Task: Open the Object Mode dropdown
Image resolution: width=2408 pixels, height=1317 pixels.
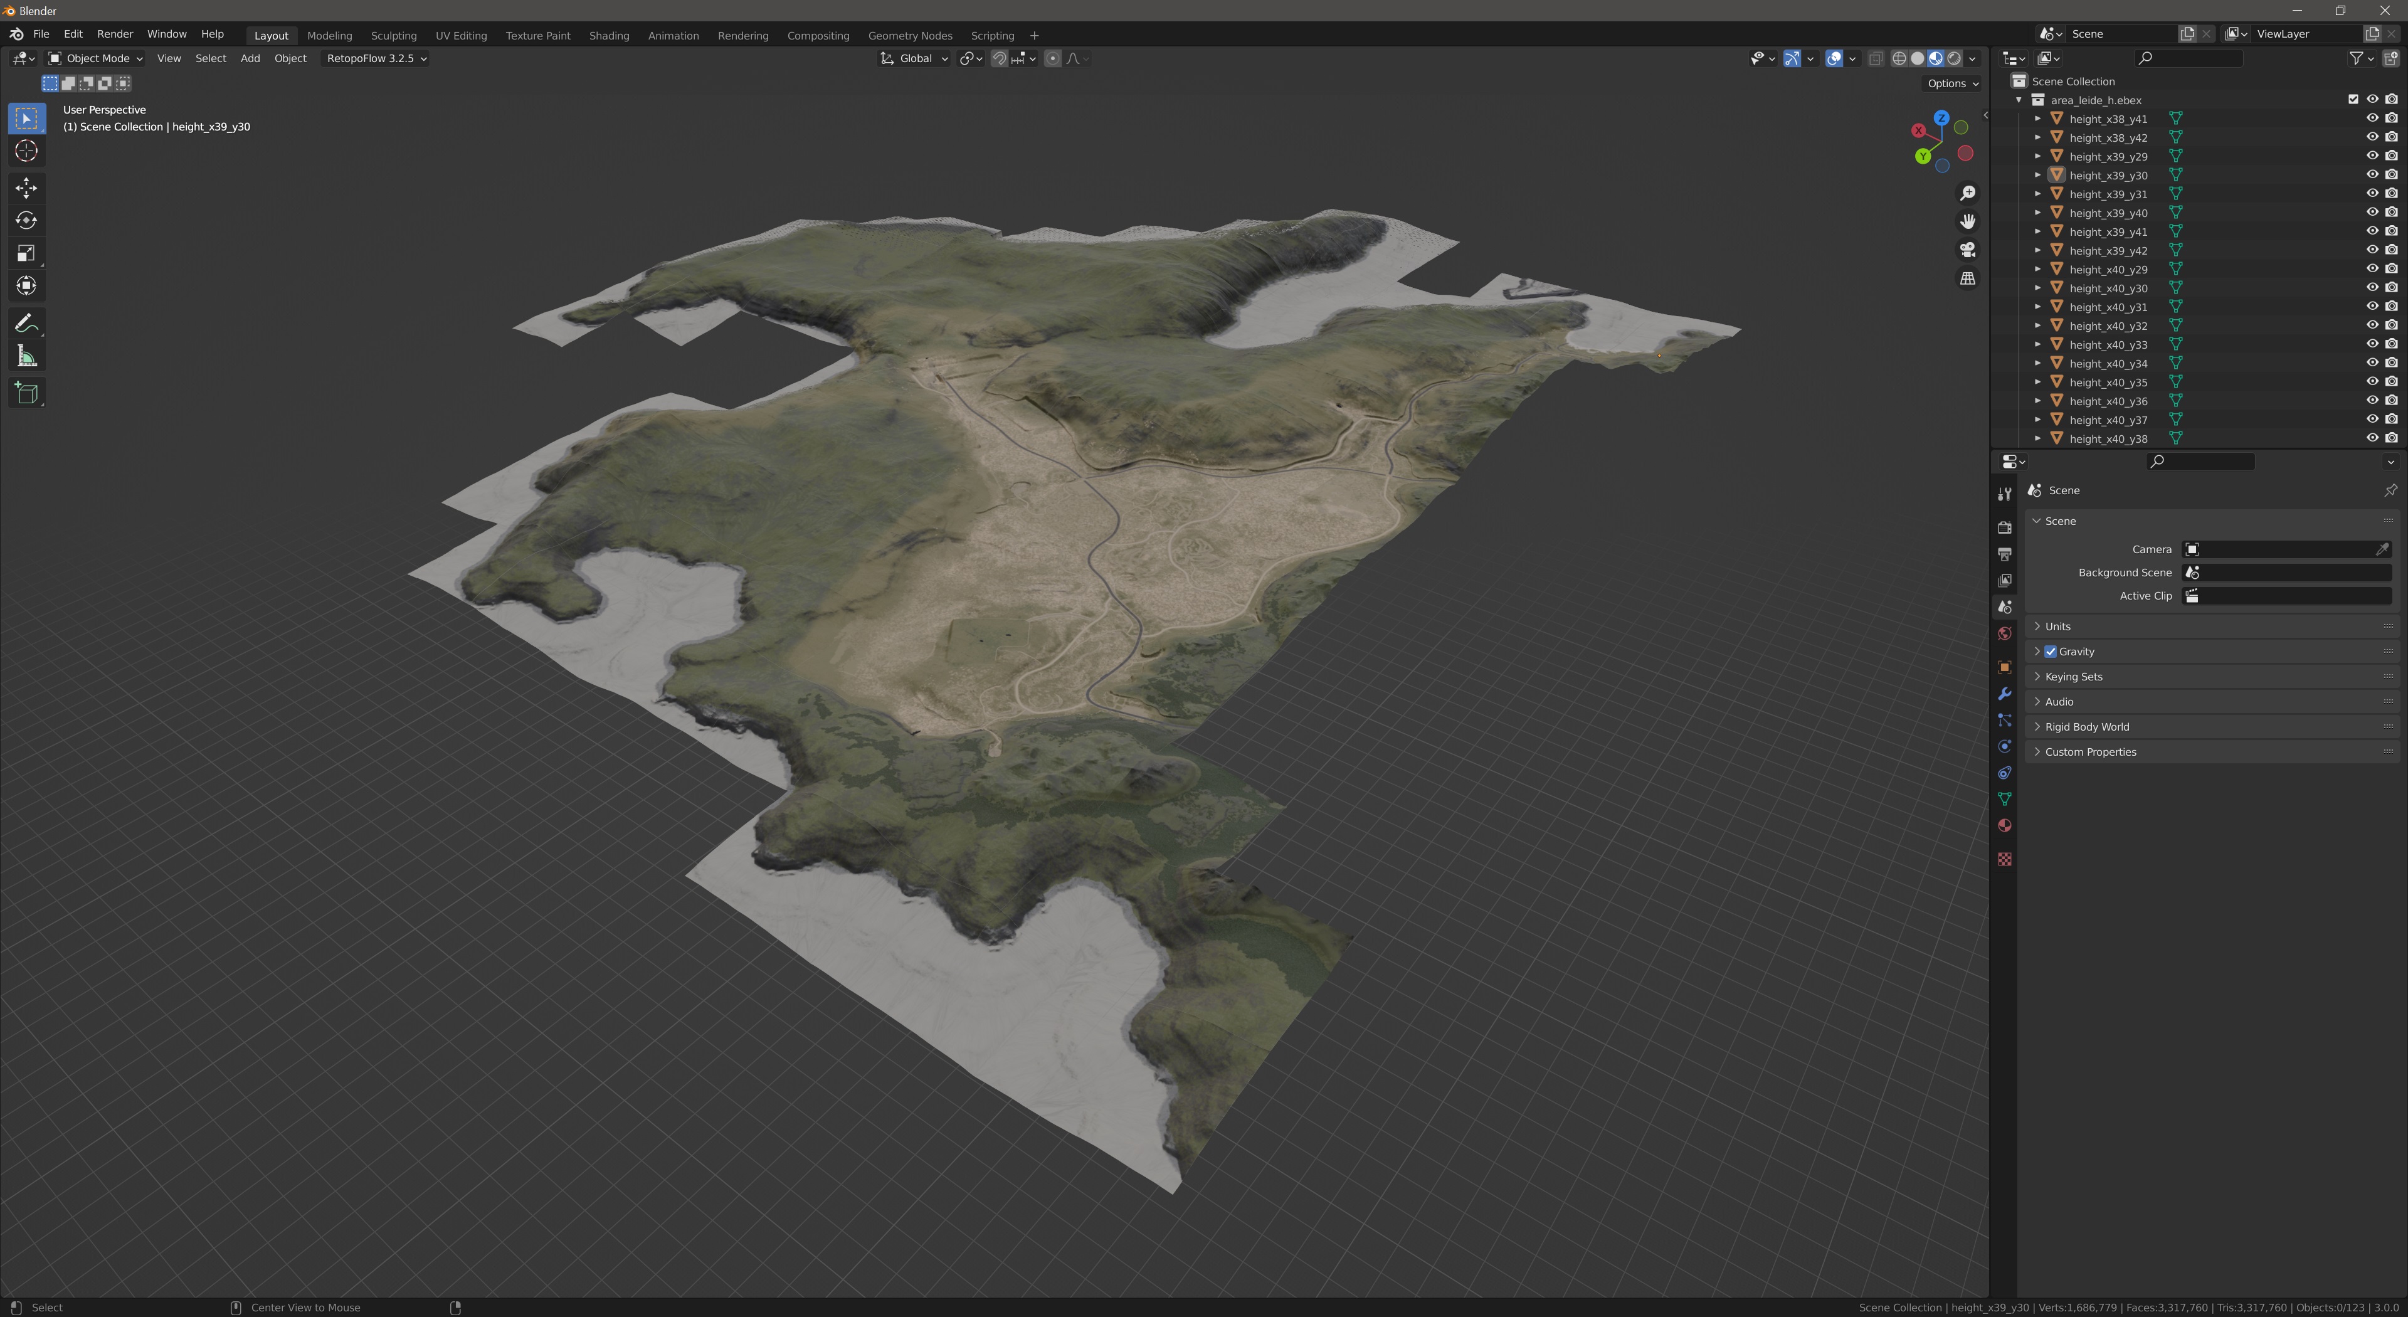Action: click(95, 58)
